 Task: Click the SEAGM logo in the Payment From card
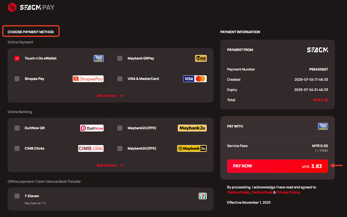[x=317, y=50]
